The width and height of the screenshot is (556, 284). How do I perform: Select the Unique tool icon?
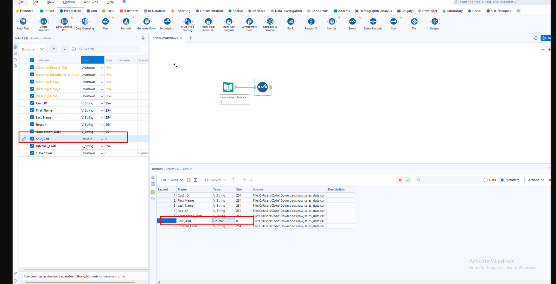435,22
